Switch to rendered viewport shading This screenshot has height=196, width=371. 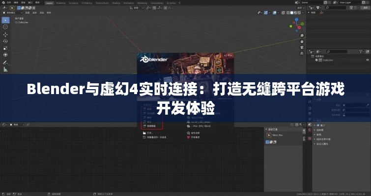click(299, 13)
